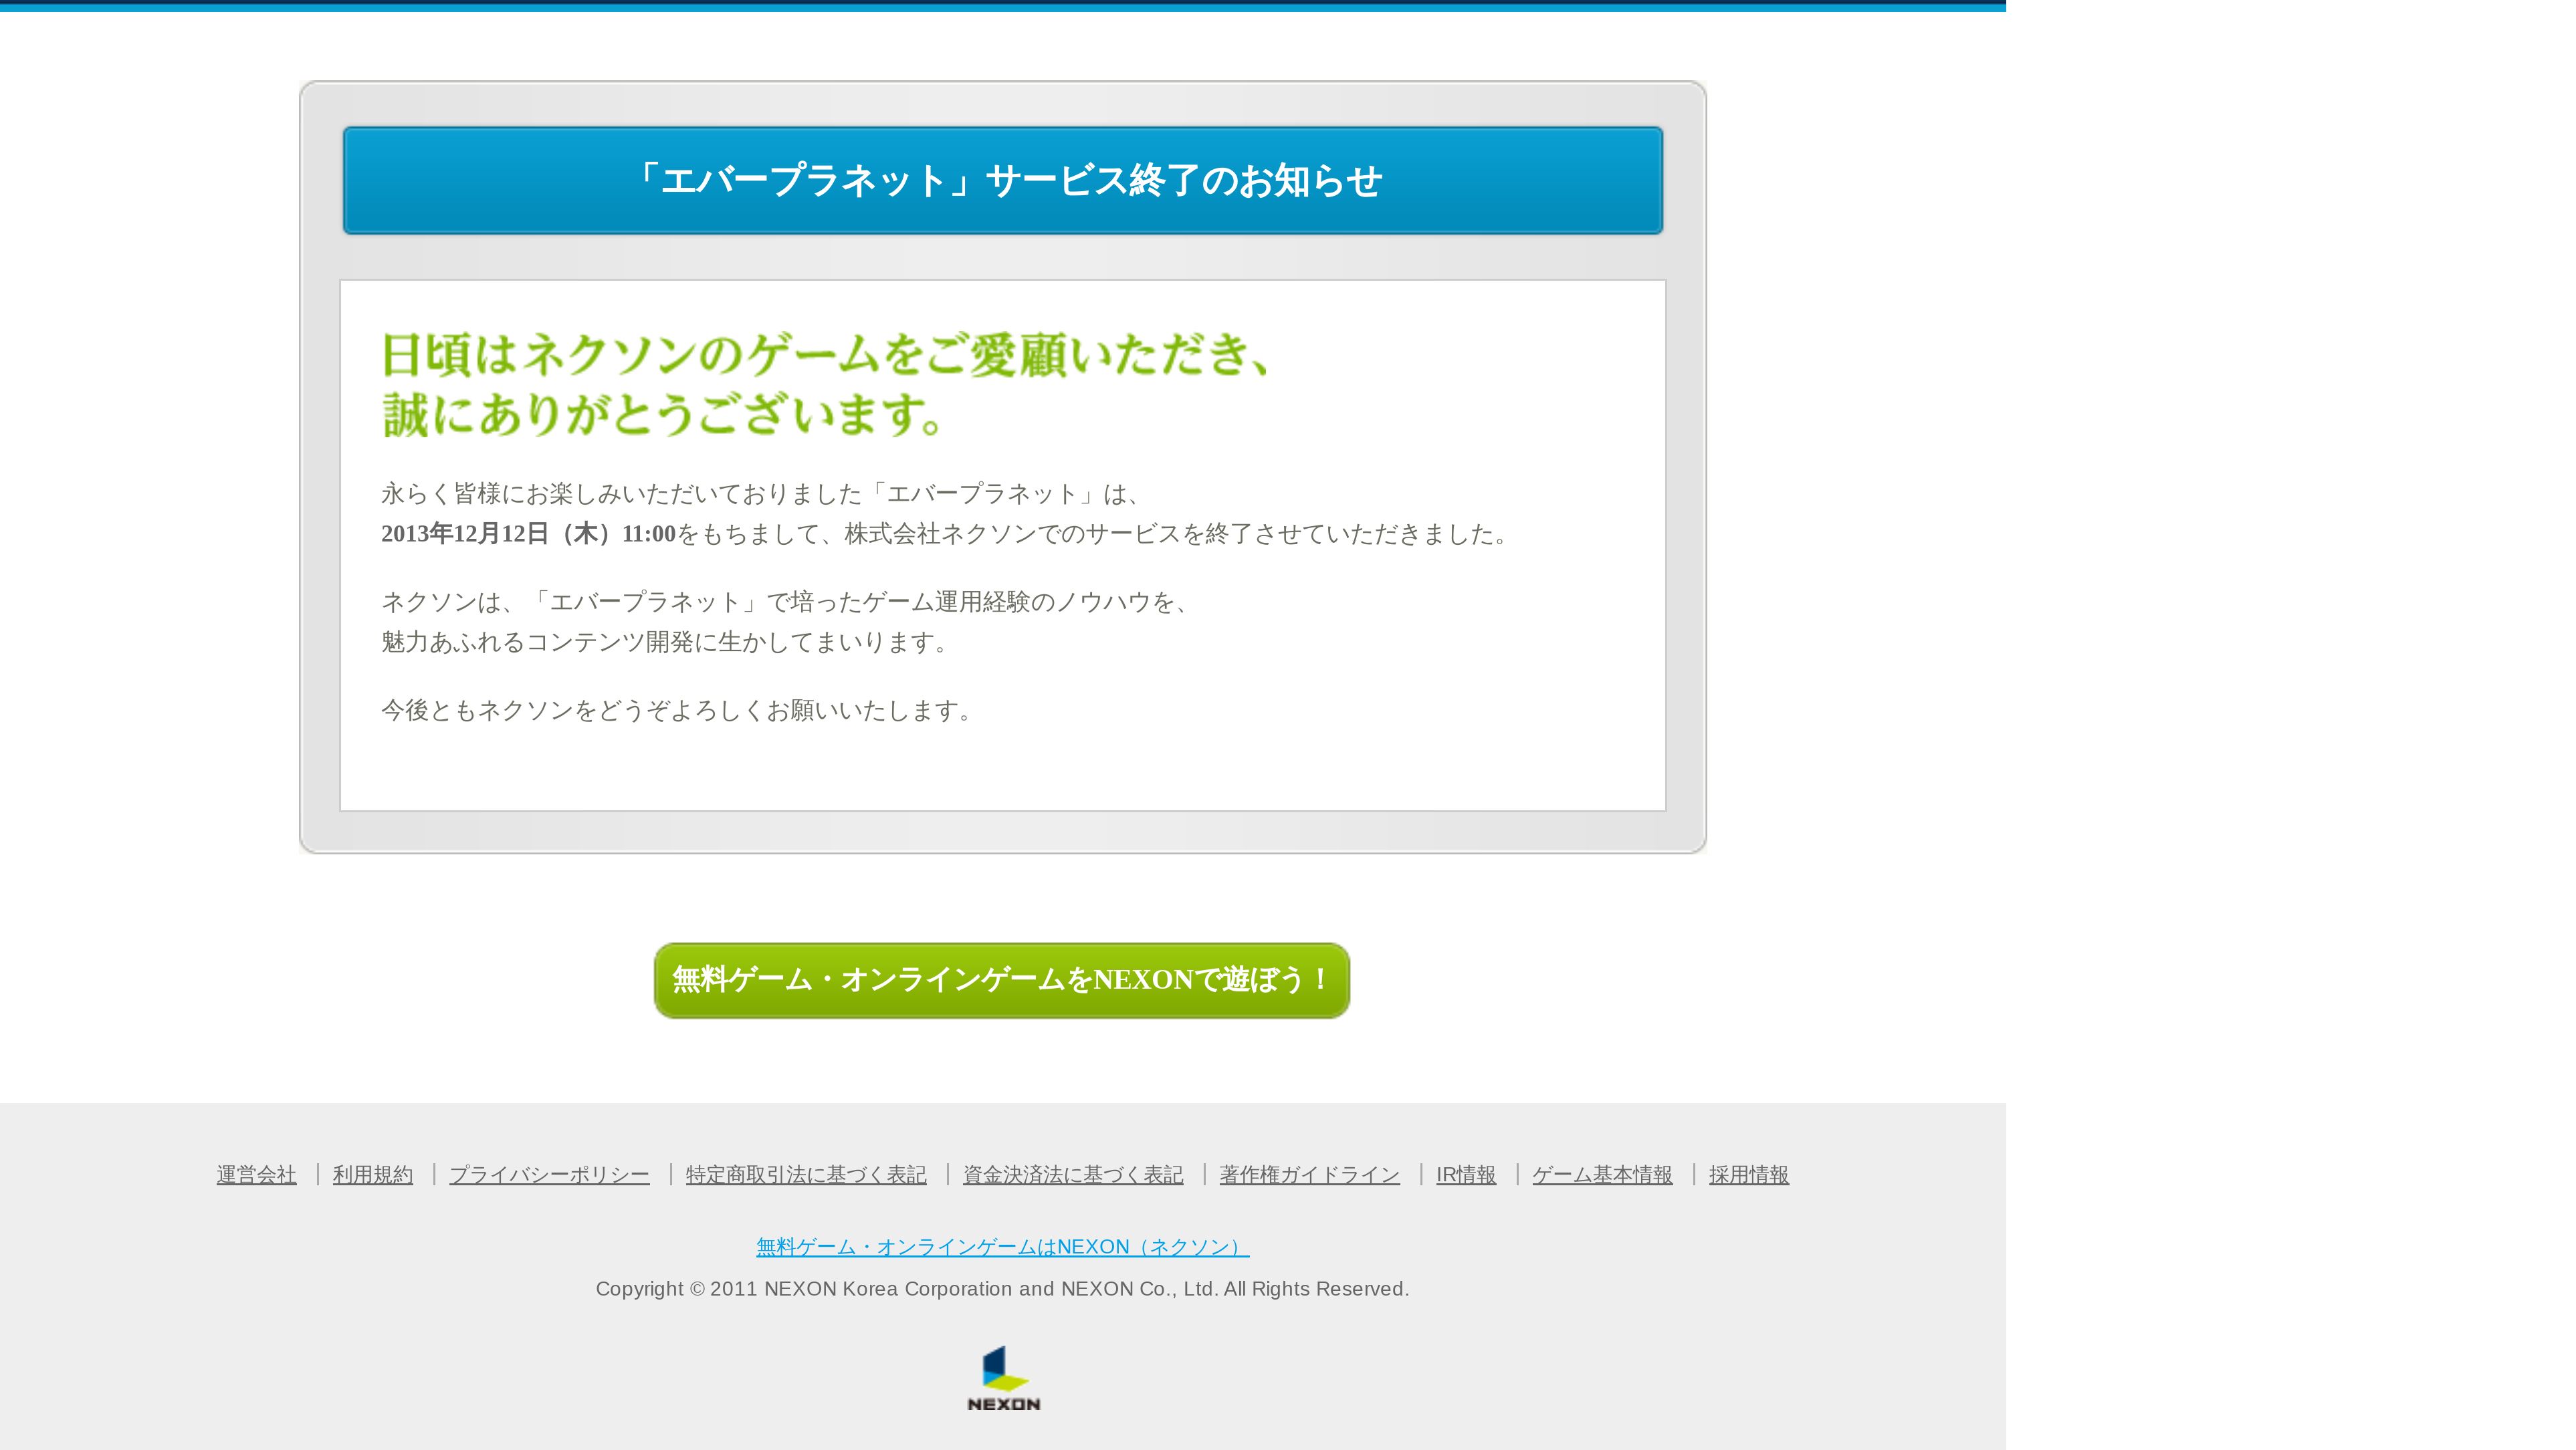Click the Copyright 2011 NEXON text
The image size is (2576, 1450).
pos(1002,1289)
